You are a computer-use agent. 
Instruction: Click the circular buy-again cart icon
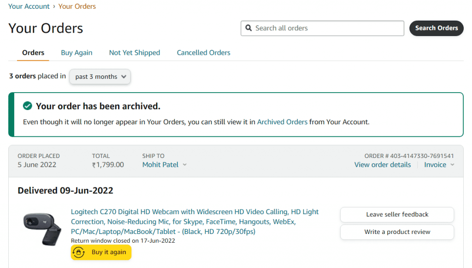(78, 252)
